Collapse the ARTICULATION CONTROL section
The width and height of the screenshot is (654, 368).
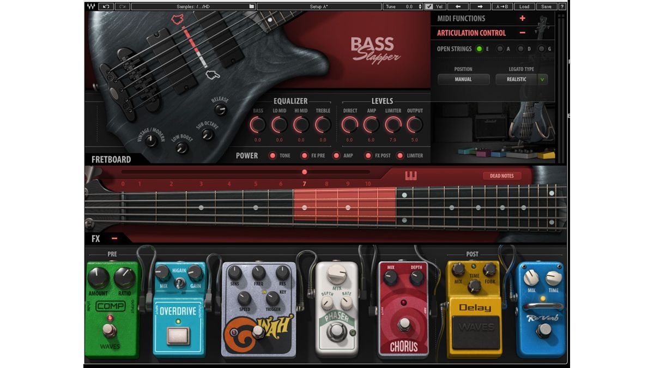point(523,33)
